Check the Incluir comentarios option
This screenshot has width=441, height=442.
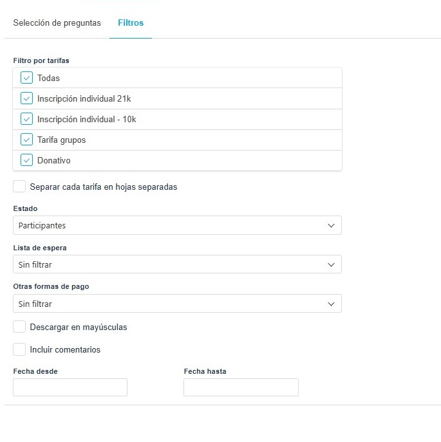[x=20, y=350]
